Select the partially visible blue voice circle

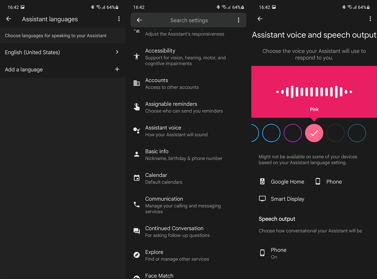[255, 133]
